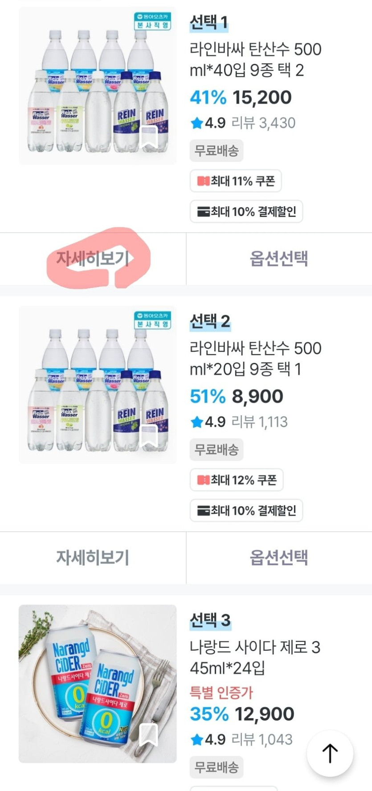Tap the scroll-to-top arrow button

tap(330, 753)
